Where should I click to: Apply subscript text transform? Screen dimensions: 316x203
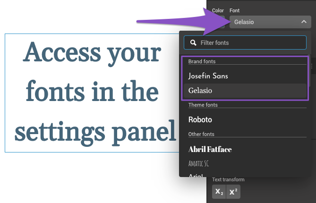219,192
